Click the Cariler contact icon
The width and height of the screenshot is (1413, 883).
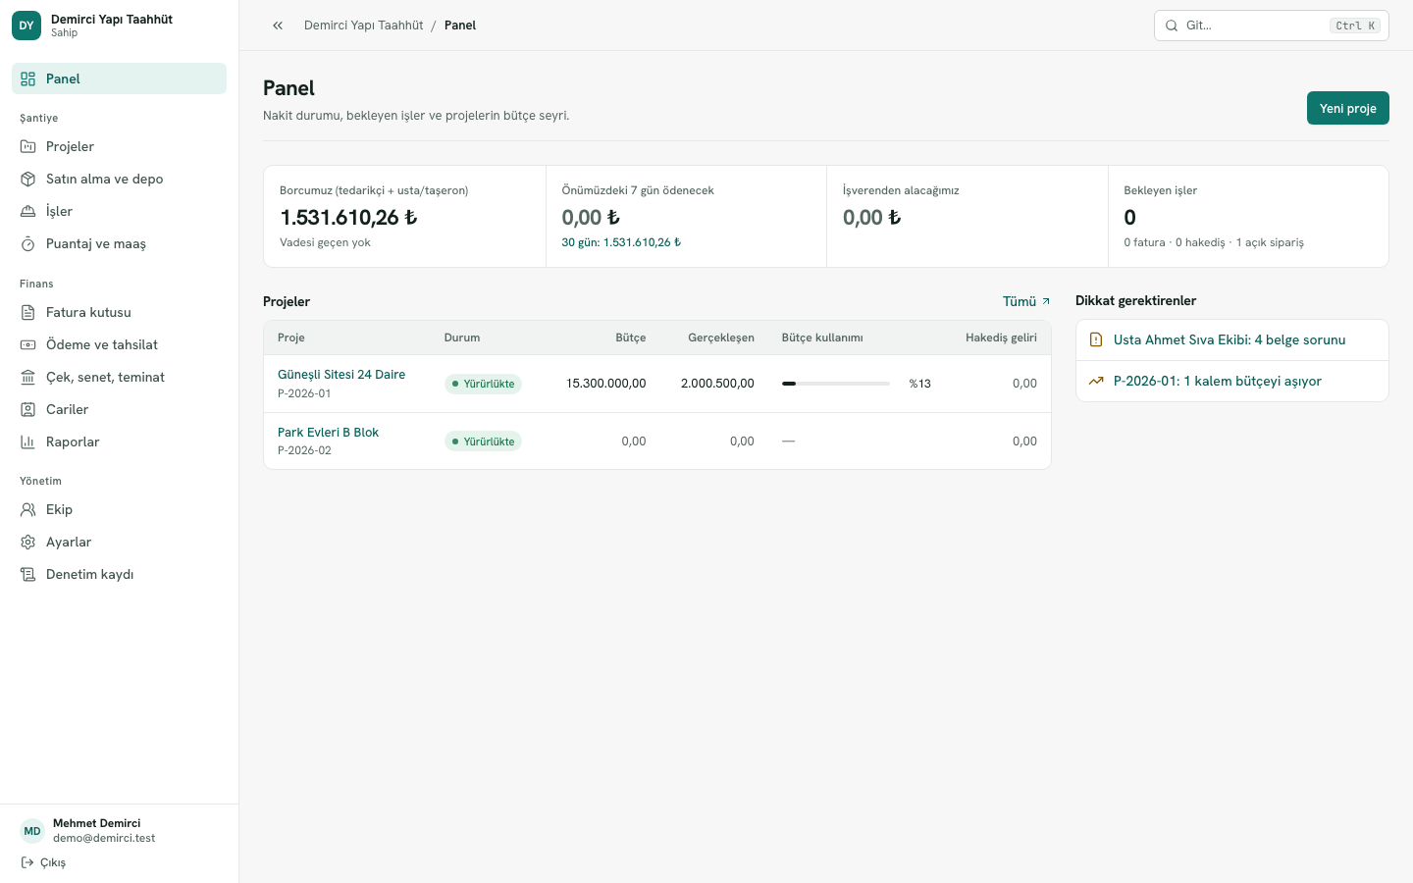28,409
